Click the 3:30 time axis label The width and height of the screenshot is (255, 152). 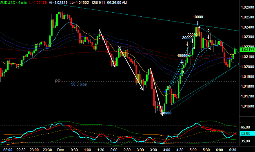point(153,150)
